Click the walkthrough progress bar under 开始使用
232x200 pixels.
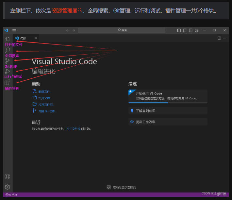(168, 103)
